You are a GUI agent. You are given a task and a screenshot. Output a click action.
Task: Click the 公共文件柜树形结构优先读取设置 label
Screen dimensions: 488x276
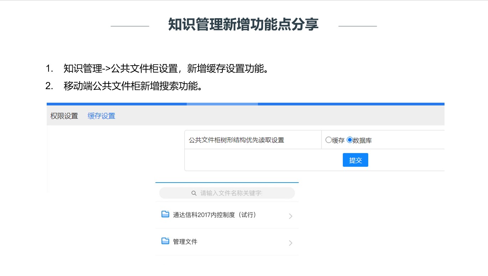click(x=236, y=140)
